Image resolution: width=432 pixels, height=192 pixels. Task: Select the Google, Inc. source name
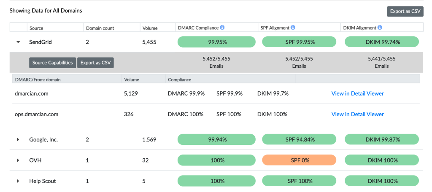43,139
